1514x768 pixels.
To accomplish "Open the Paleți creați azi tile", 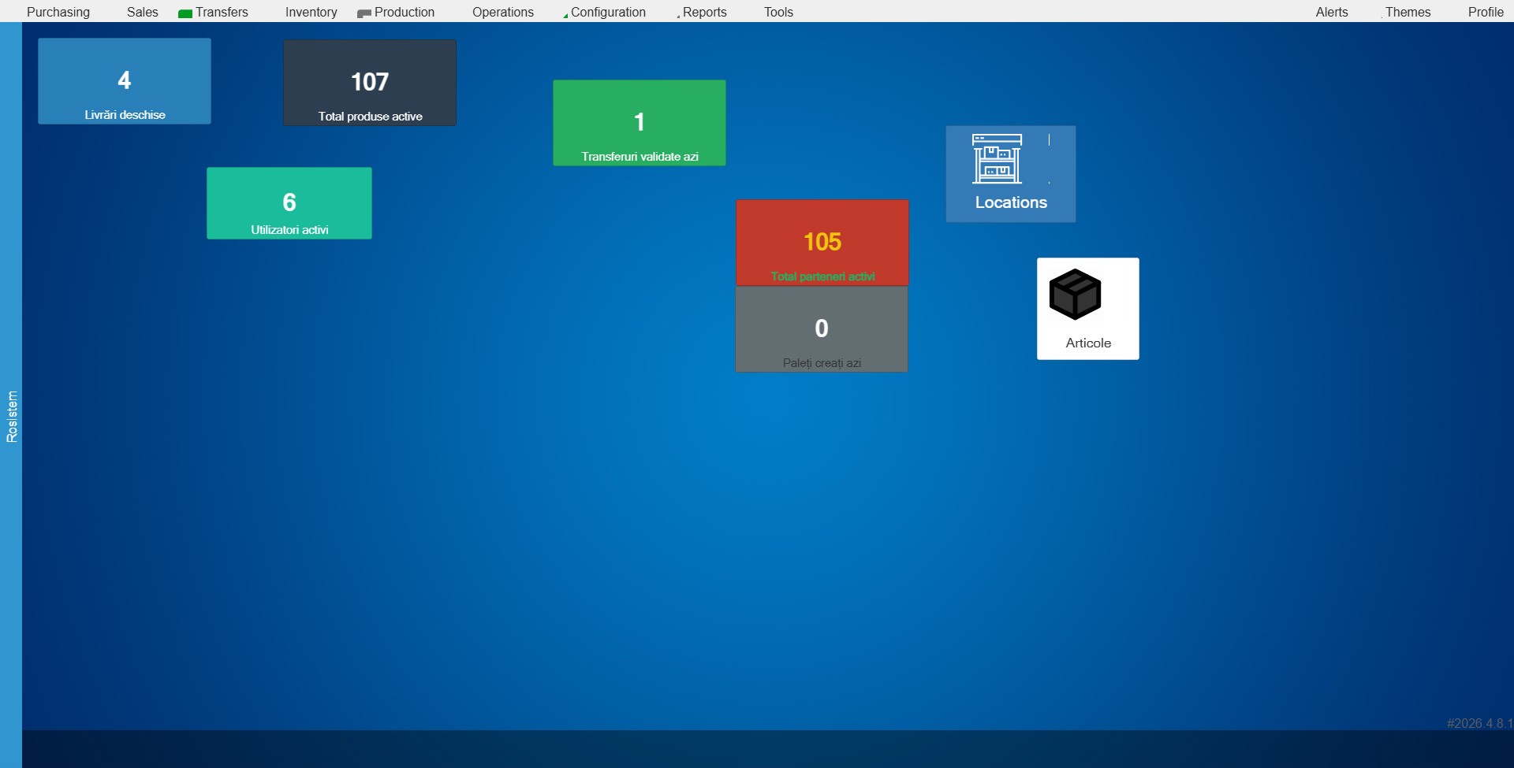I will (822, 329).
